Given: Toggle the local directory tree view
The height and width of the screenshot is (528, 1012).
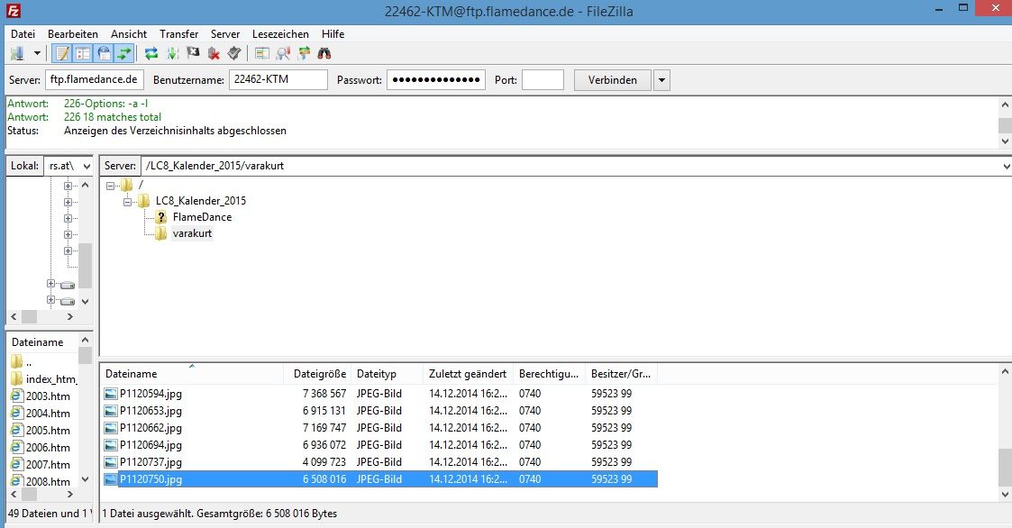Looking at the screenshot, I should [83, 54].
